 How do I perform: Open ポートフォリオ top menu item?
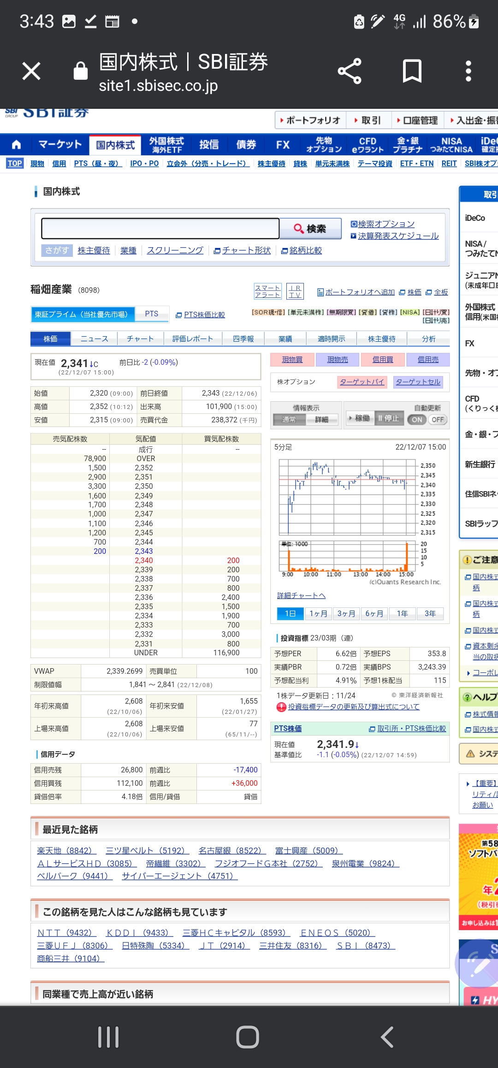(311, 120)
